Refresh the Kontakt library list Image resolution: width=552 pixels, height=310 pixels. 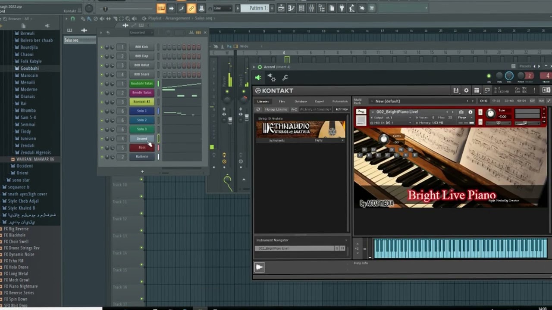[x=258, y=109]
